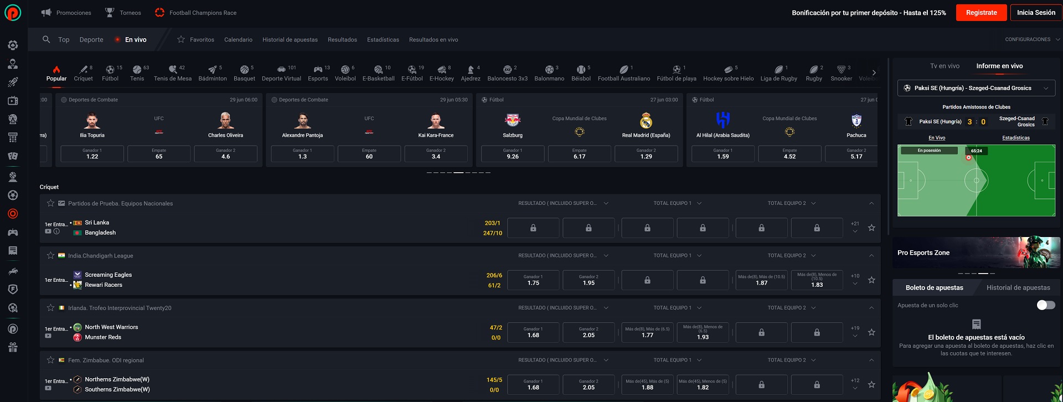Select the Tenis sport icon

pos(137,73)
